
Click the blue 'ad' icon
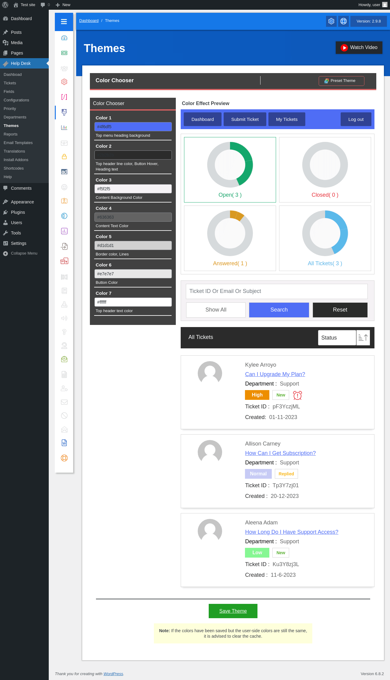64,172
